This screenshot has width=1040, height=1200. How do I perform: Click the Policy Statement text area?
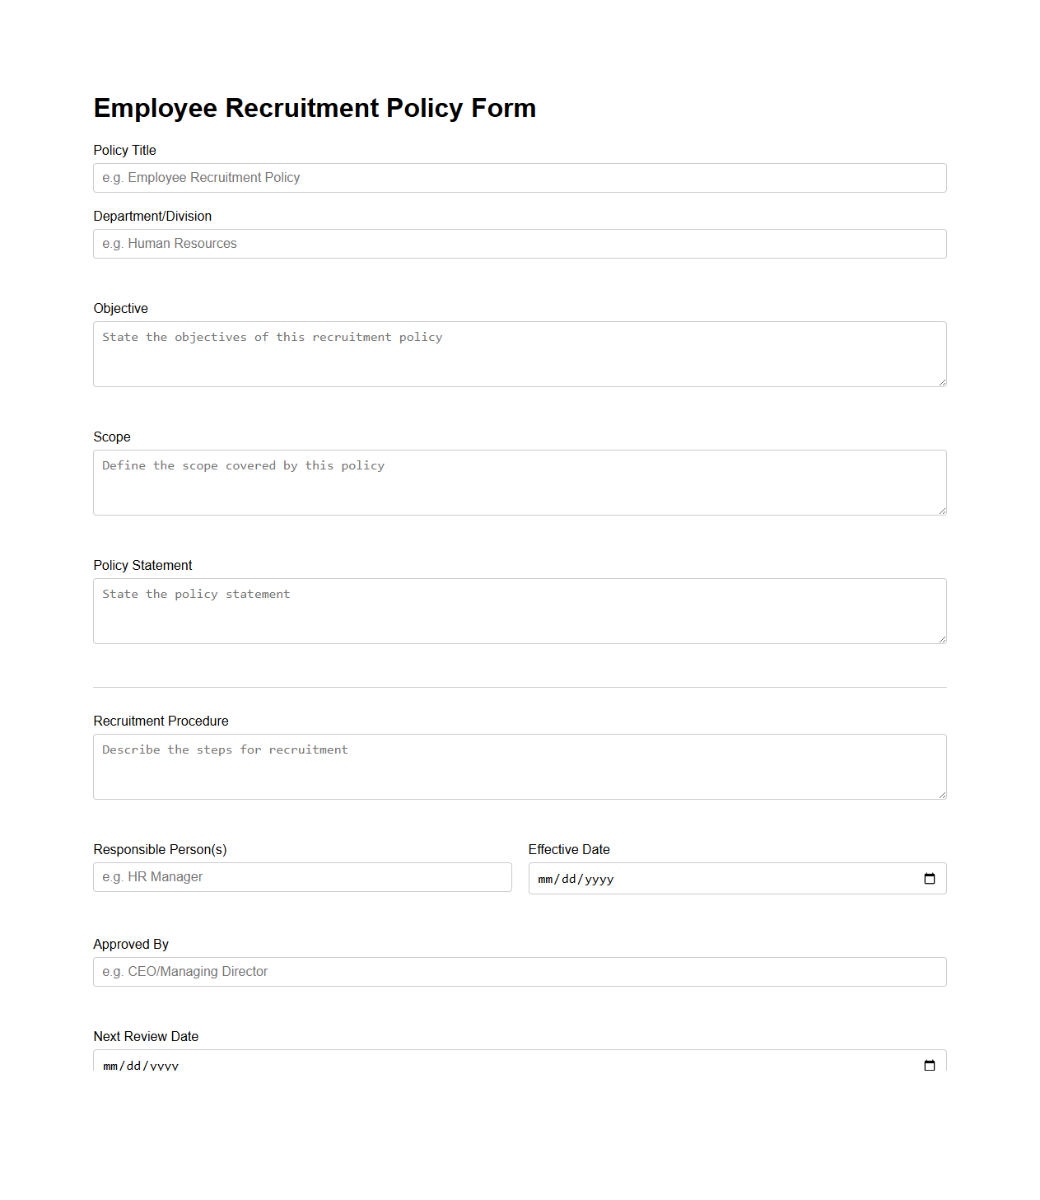(519, 610)
